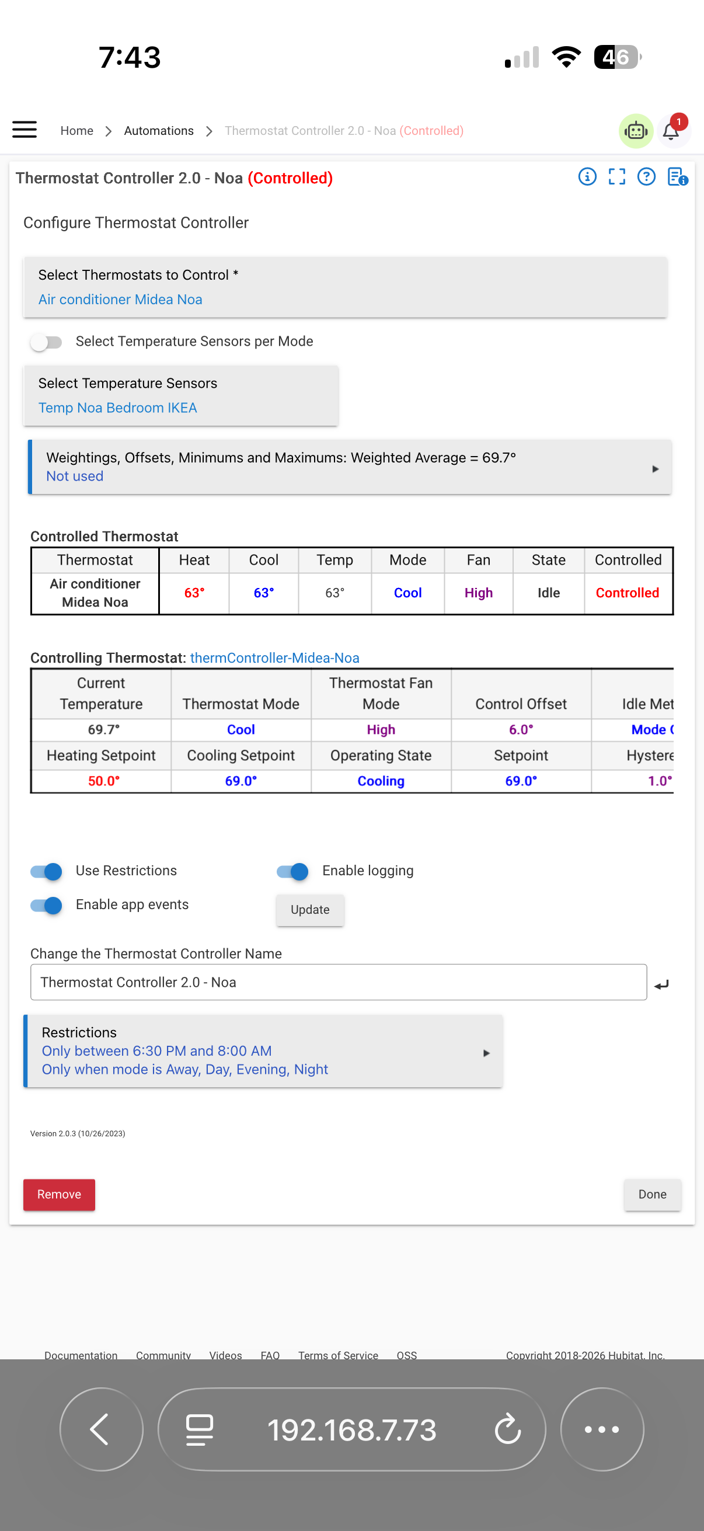Click the enter arrow beside name field

pyautogui.click(x=661, y=985)
